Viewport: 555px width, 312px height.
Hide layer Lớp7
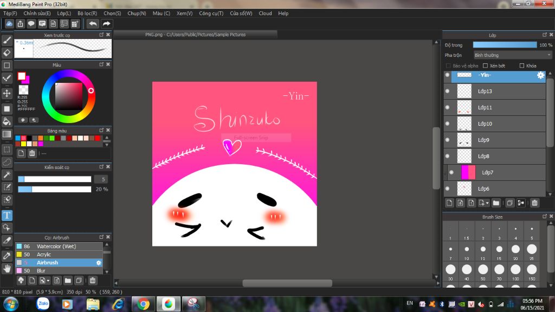pos(451,173)
